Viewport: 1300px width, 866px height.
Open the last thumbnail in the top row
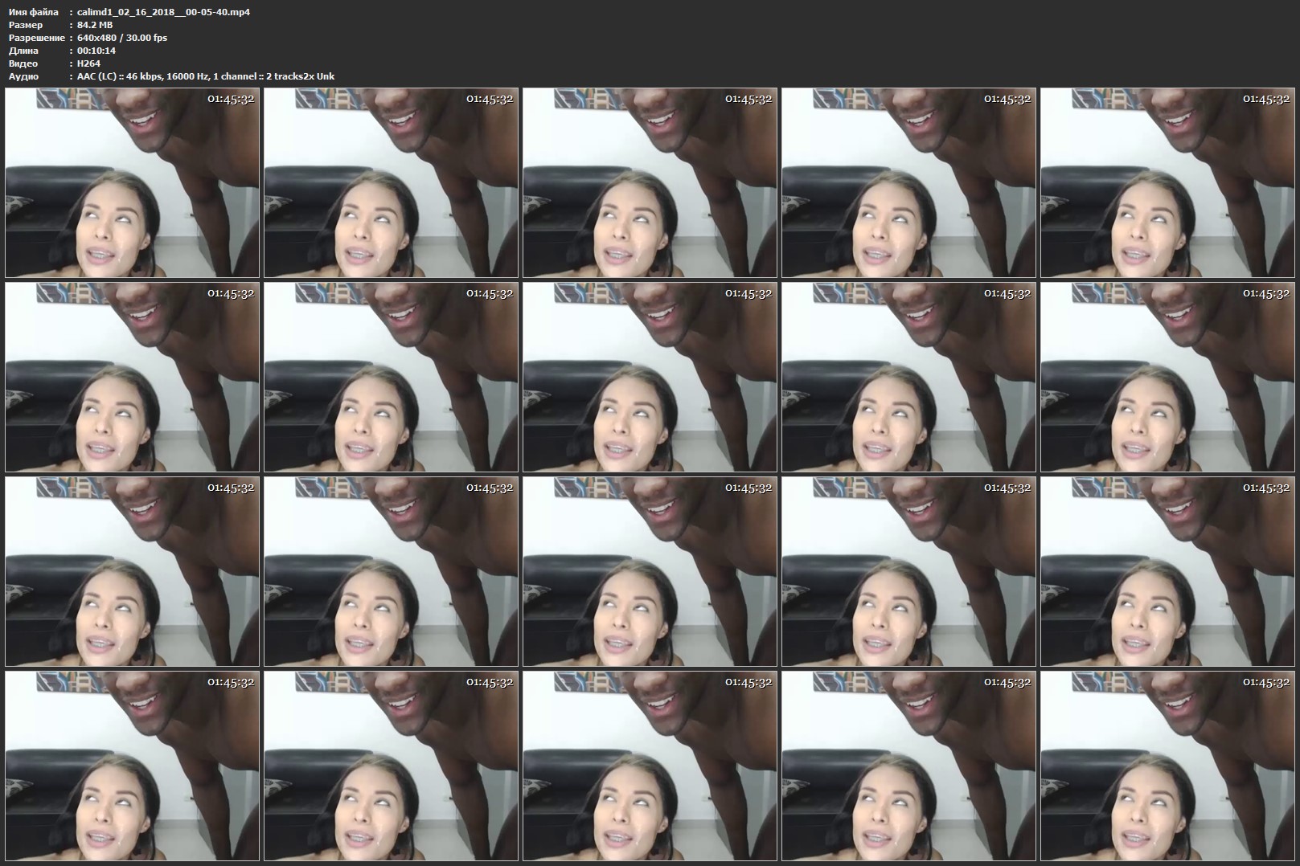[x=1167, y=182]
